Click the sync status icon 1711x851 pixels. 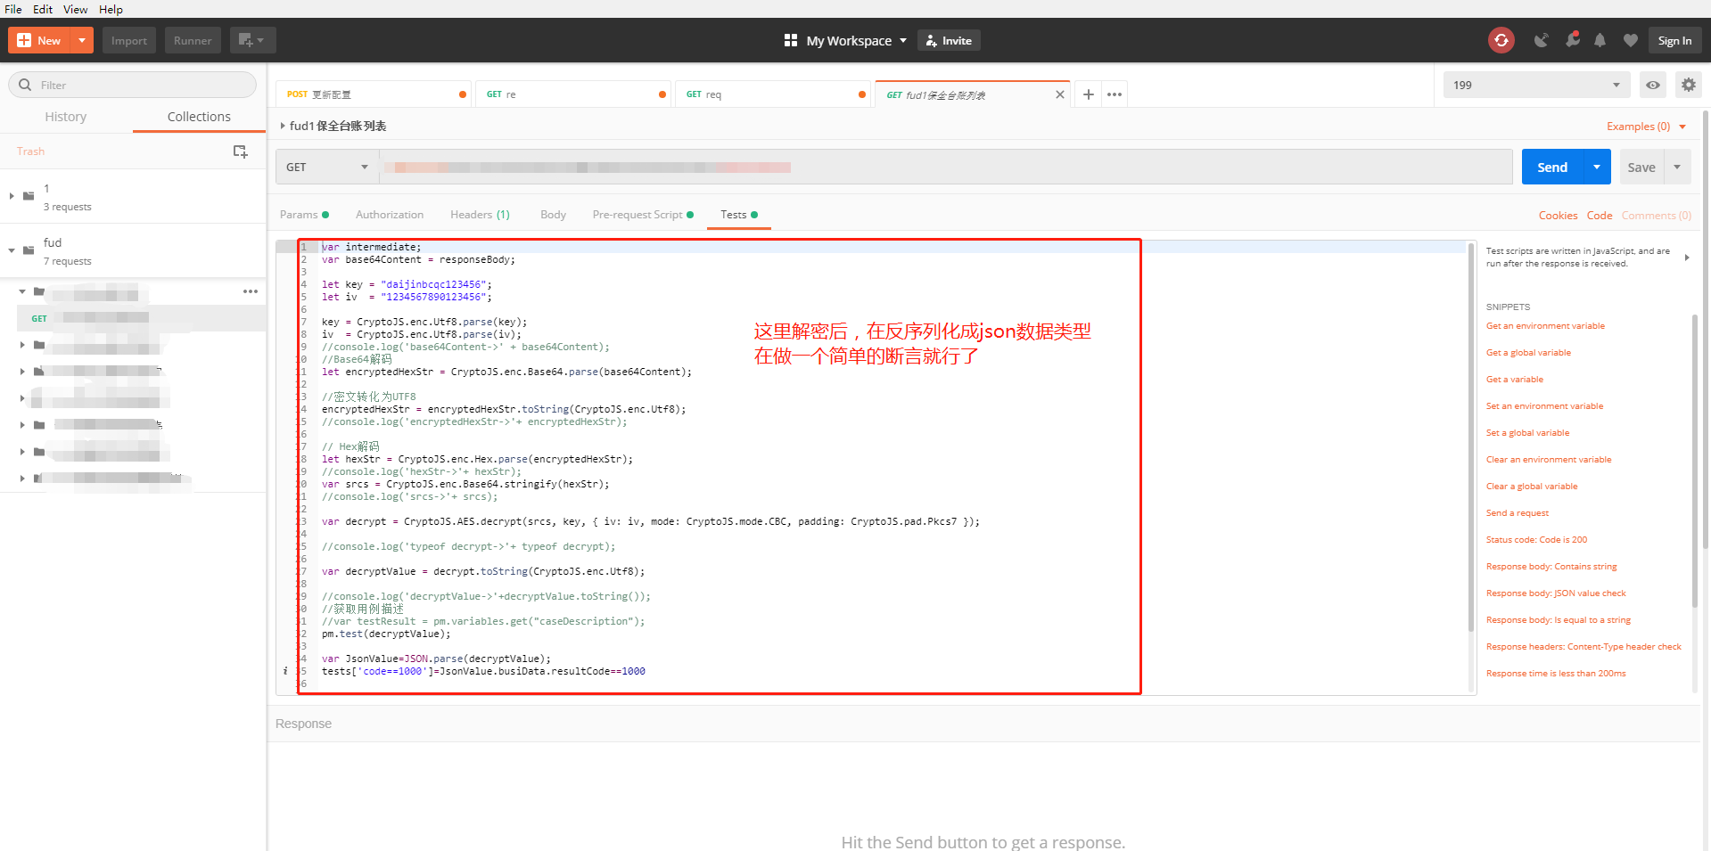[x=1501, y=40]
